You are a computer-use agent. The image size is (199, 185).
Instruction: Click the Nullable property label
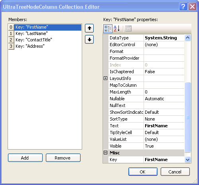[x=117, y=99]
